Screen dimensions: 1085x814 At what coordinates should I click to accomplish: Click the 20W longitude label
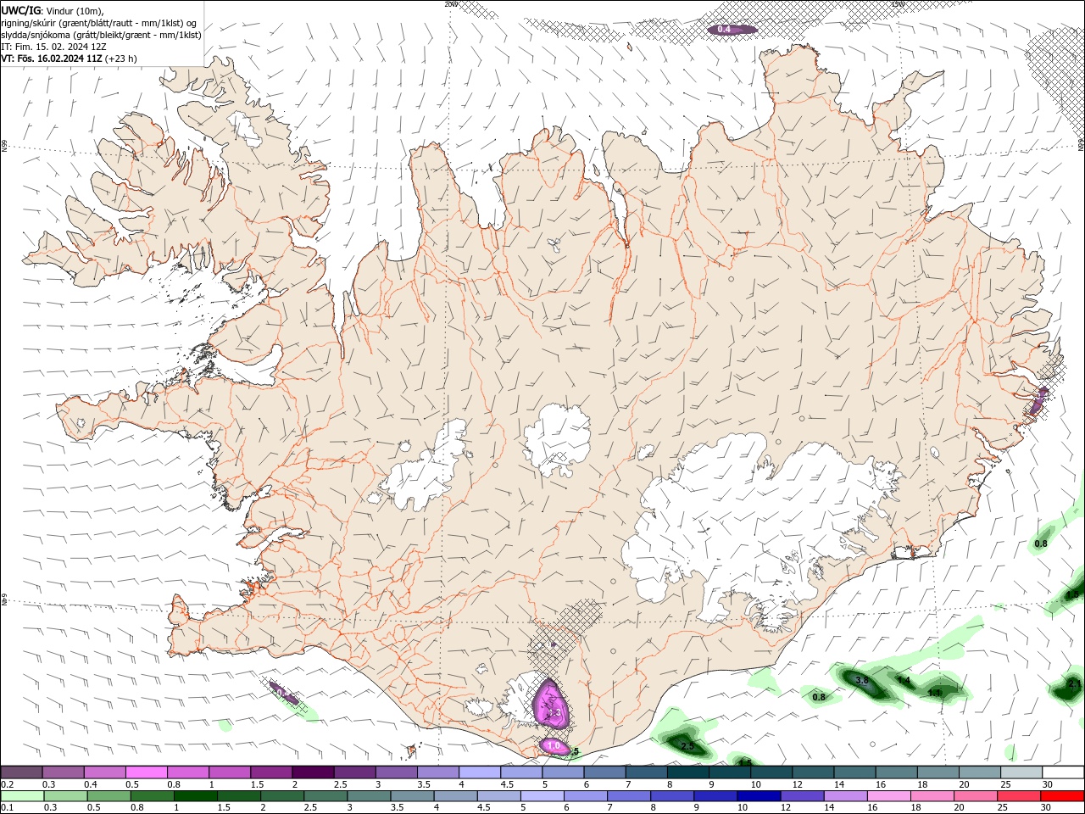click(449, 4)
